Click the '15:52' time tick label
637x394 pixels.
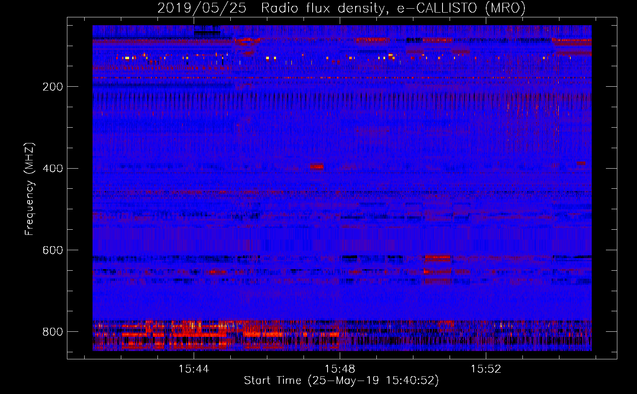point(486,369)
